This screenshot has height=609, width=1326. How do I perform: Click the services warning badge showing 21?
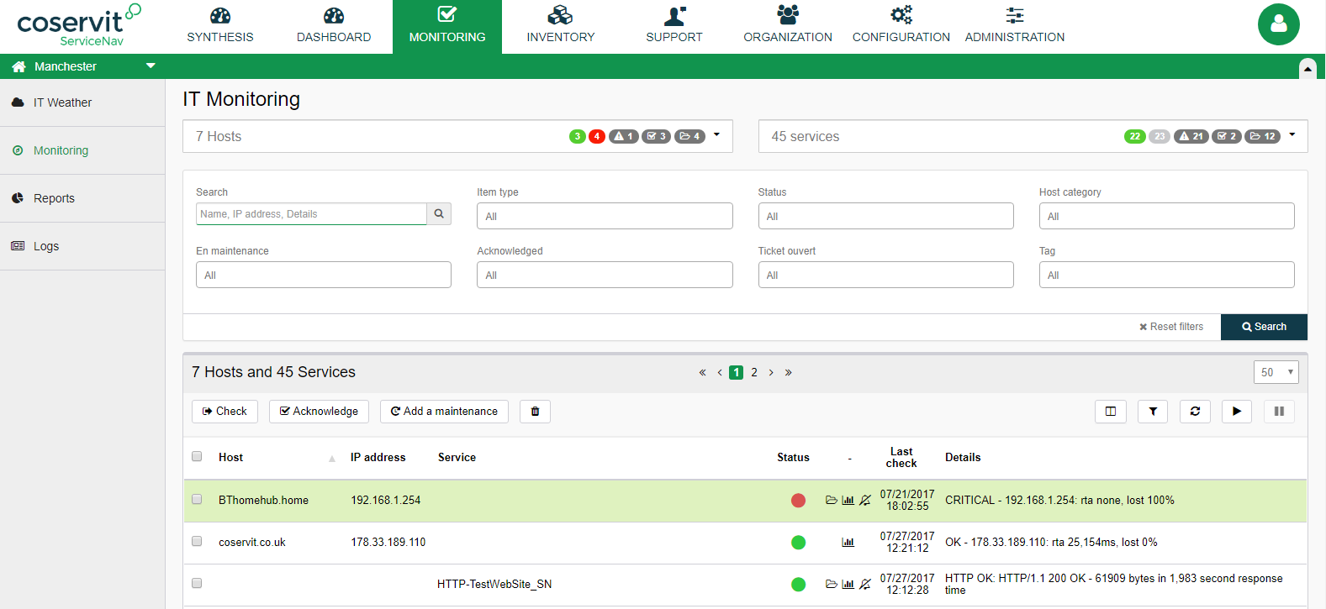(x=1191, y=136)
